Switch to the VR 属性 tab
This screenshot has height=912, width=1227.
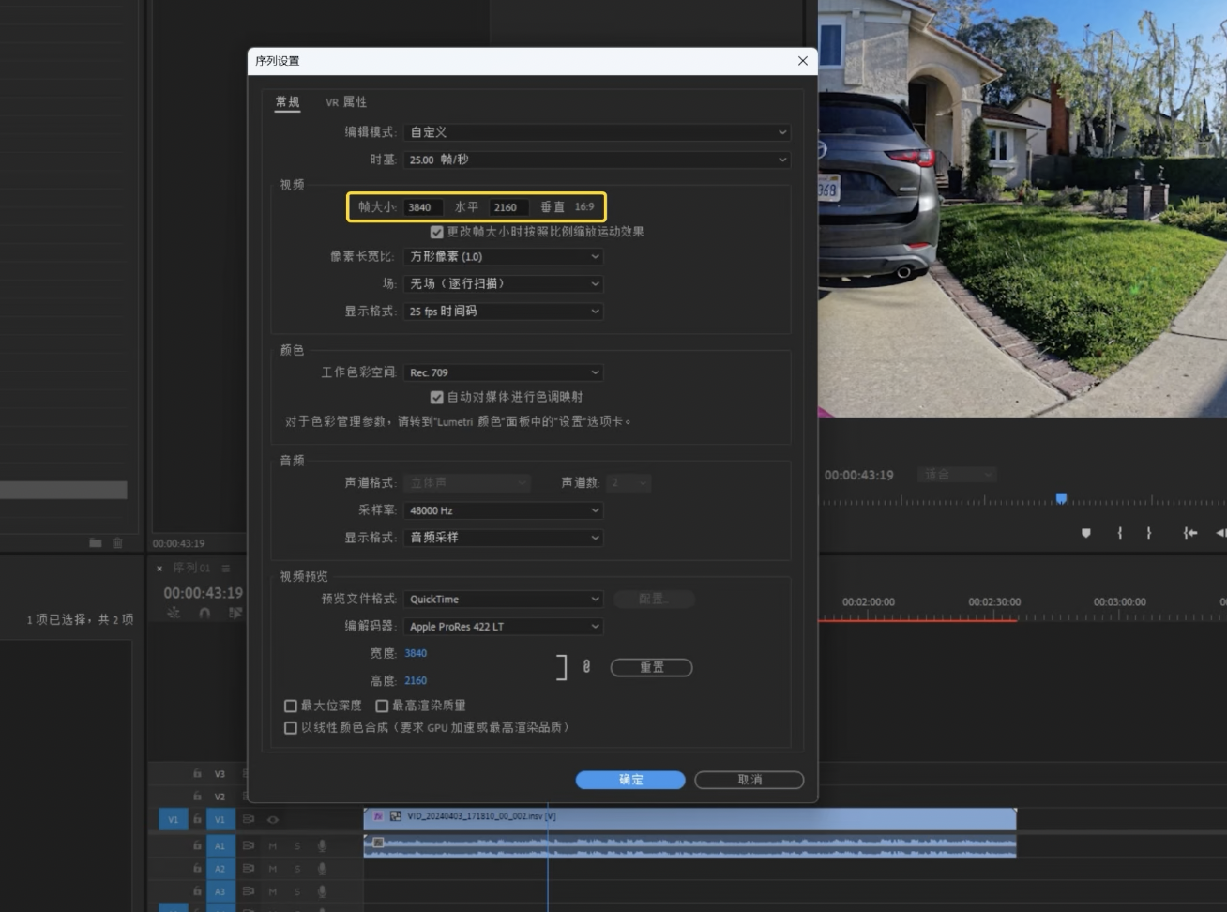[346, 102]
